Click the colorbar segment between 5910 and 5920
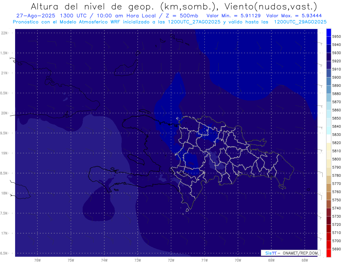Screen dimensions: 342x264 (329, 65)
